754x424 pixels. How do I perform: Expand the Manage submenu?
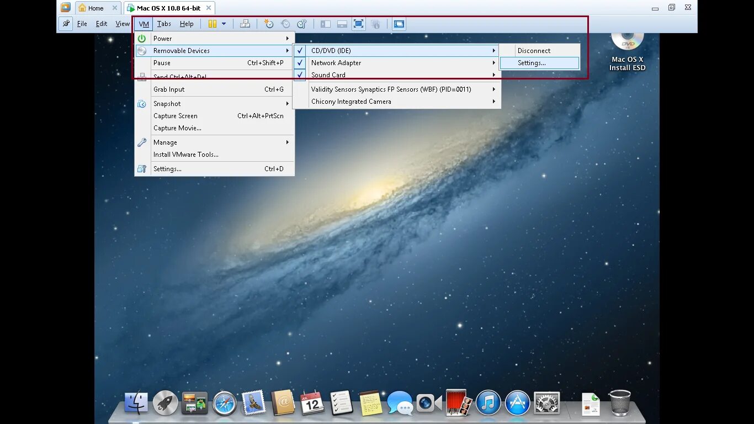point(215,142)
